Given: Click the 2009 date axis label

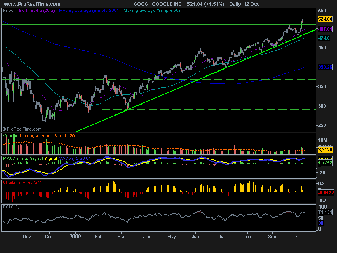Looking at the screenshot, I should pyautogui.click(x=75, y=237).
